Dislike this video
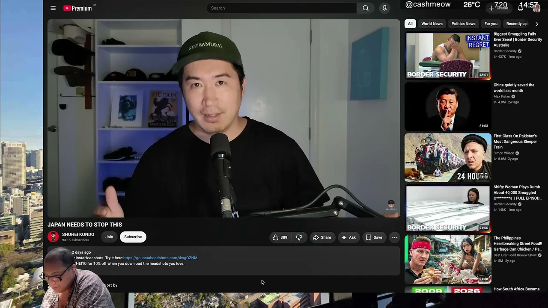 tap(299, 237)
